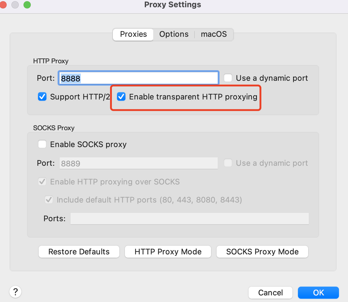The image size is (348, 302).
Task: Switch to the macOS tab
Action: pyautogui.click(x=214, y=34)
